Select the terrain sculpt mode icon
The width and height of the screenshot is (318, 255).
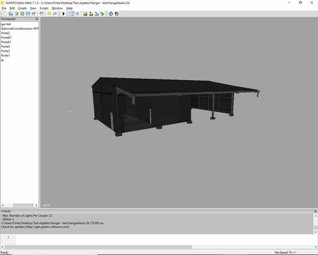tap(85, 14)
